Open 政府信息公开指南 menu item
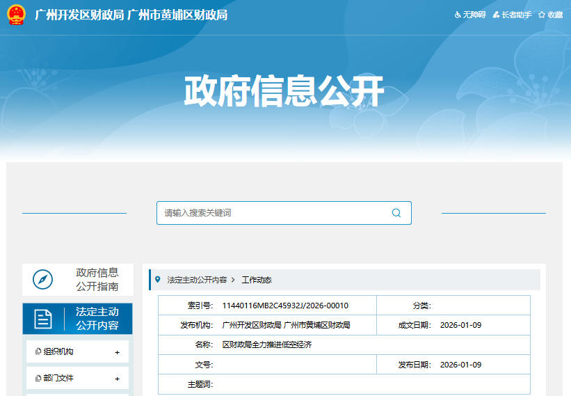 78,279
